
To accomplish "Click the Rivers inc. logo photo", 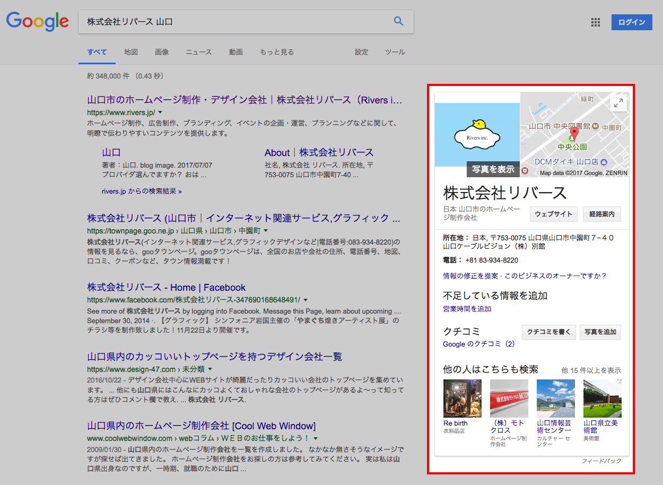I will tap(477, 135).
